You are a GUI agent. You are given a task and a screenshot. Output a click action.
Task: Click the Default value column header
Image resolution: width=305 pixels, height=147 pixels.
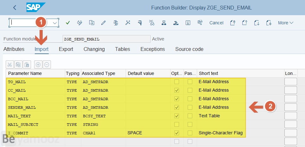click(148, 73)
